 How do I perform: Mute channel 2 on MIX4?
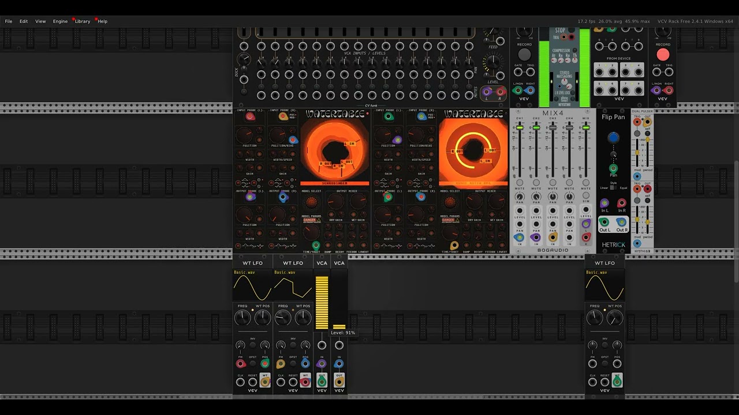coord(536,183)
